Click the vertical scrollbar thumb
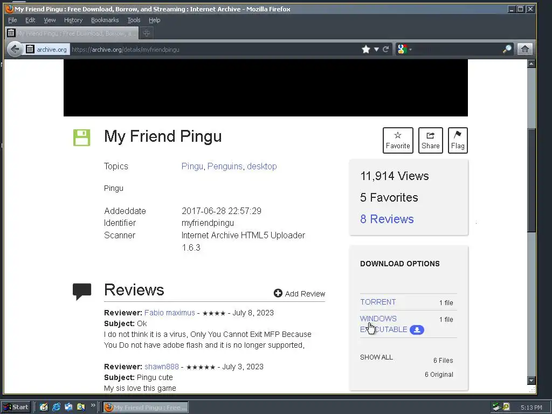The image size is (552, 414). tap(531, 180)
